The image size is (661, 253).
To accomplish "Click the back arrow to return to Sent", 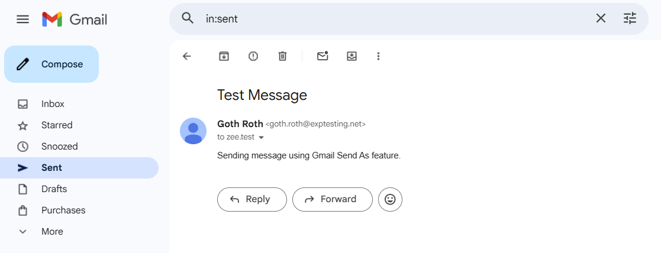I will coord(187,56).
